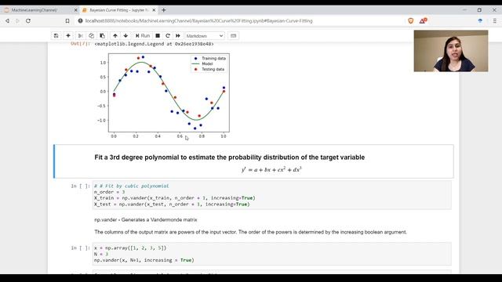Copy selected cells icon
The width and height of the screenshot is (502, 282).
[x=91, y=36]
